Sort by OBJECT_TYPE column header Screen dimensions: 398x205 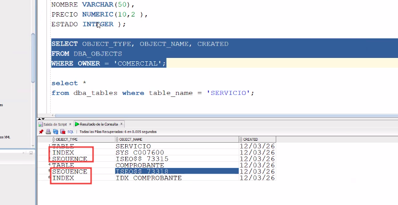click(x=67, y=139)
